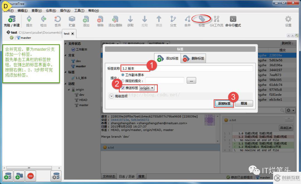This screenshot has height=184, width=301.
Task: Open the diff options gear dropdown
Action: (290, 111)
